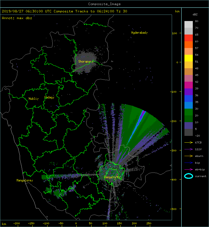Click the km unit label at top right
Image resolution: width=209 pixels, height=227 pixels.
[177, 11]
